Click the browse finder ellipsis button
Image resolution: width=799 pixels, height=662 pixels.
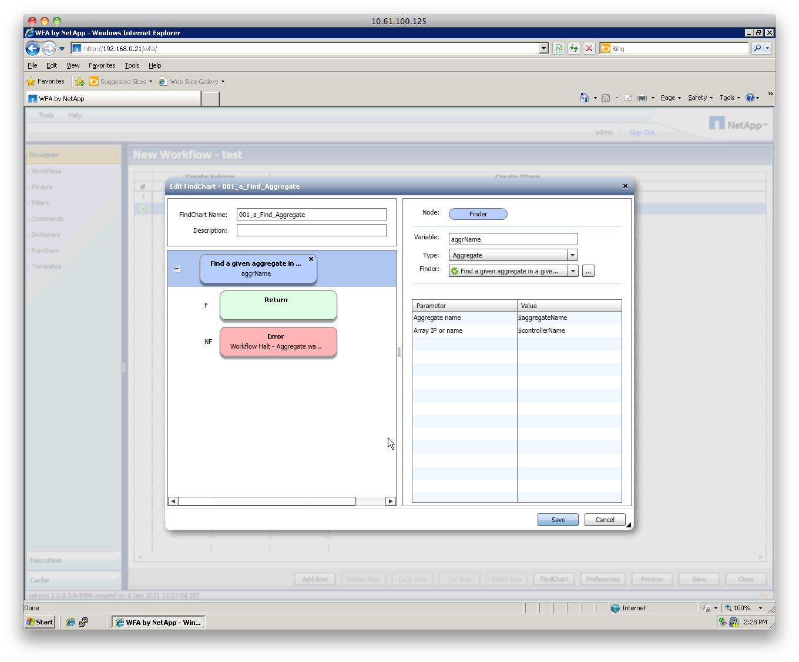[588, 271]
